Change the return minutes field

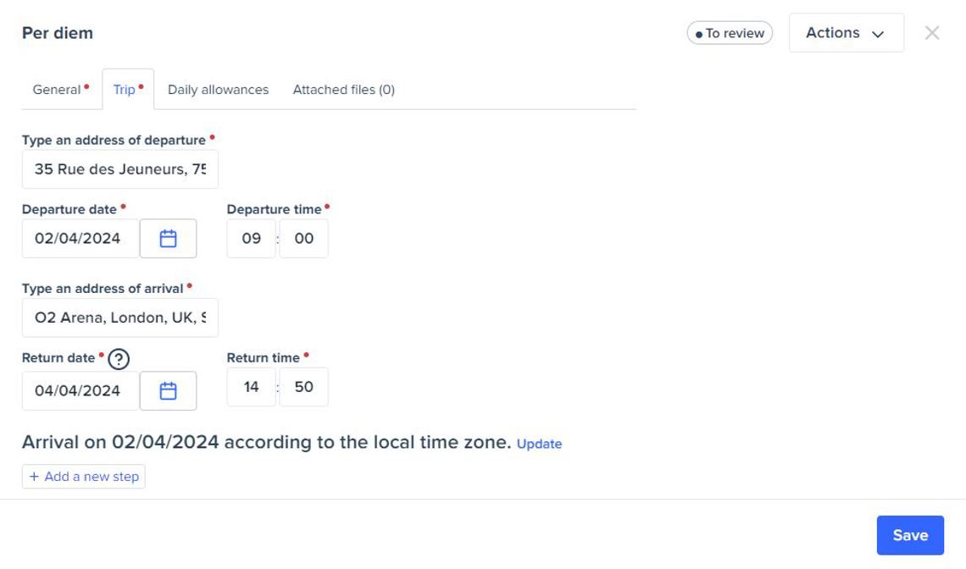[303, 387]
